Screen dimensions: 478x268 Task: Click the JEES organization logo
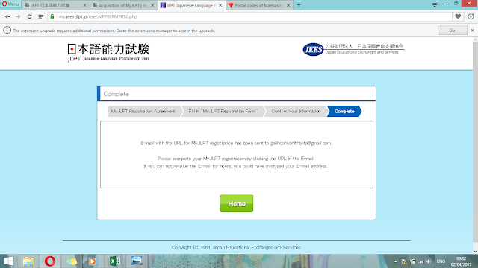[353, 49]
